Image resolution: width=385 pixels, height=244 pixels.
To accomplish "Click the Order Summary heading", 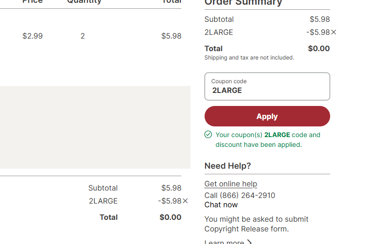I will (x=243, y=3).
